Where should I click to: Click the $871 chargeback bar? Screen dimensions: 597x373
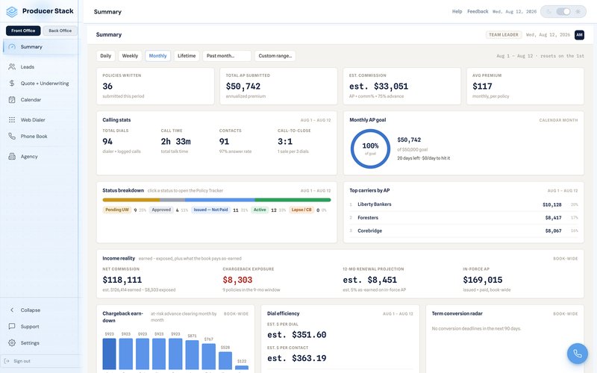click(x=192, y=355)
